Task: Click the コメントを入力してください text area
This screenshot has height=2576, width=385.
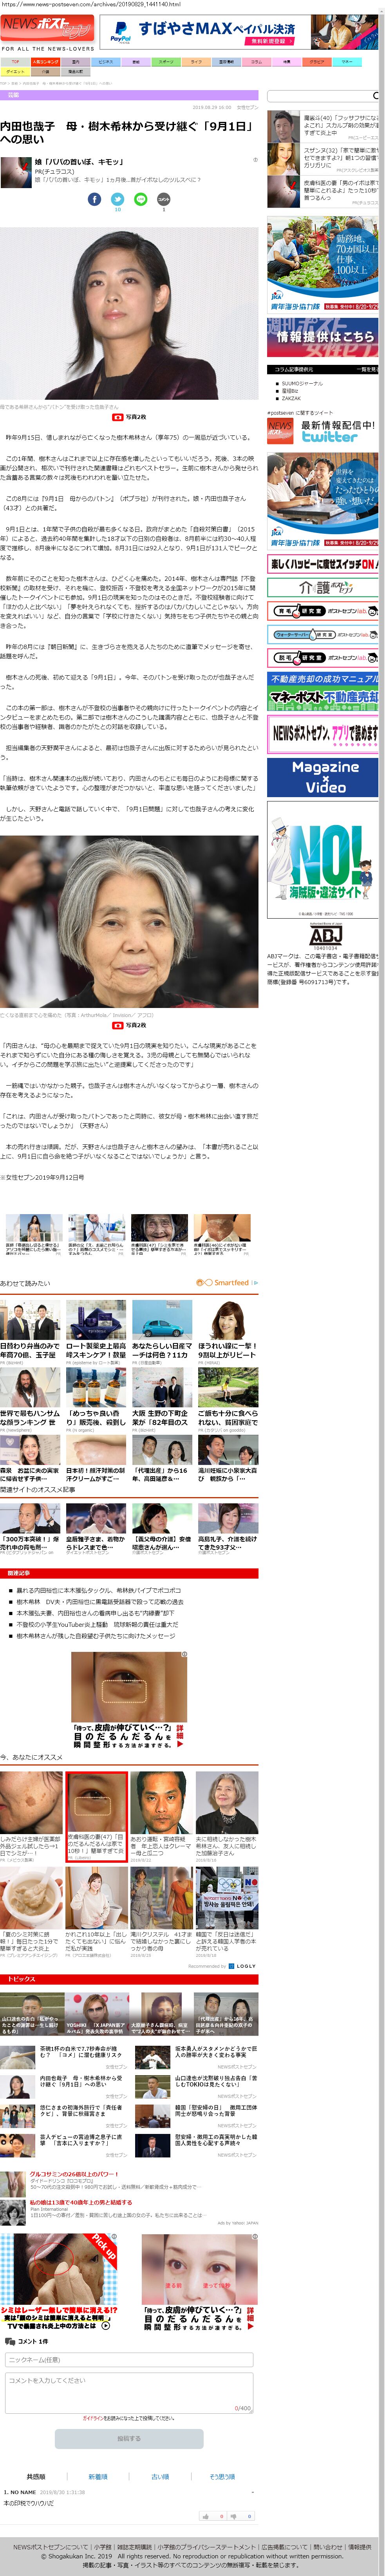Action: (129, 2393)
